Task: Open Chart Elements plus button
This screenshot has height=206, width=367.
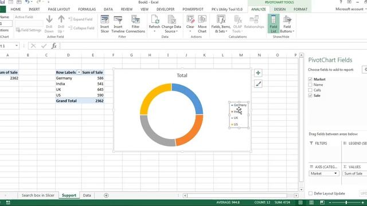Action: point(258,73)
